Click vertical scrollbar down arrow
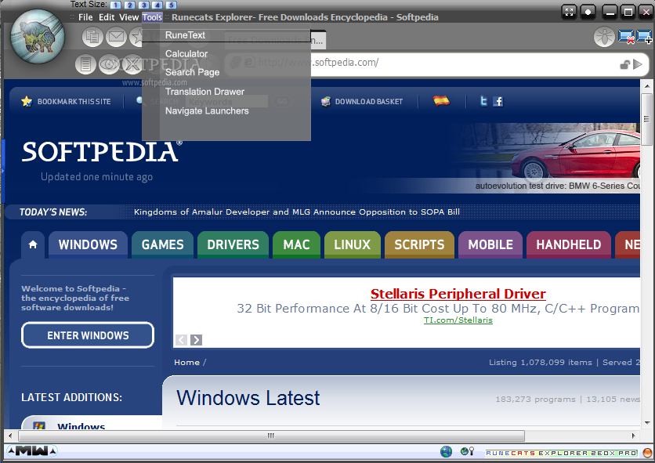 pos(647,423)
